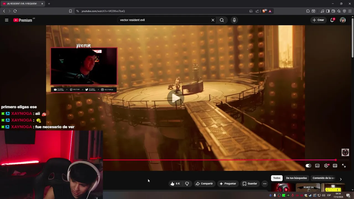Image resolution: width=354 pixels, height=199 pixels.
Task: Open Brave VPN shield icon
Action: (344, 11)
